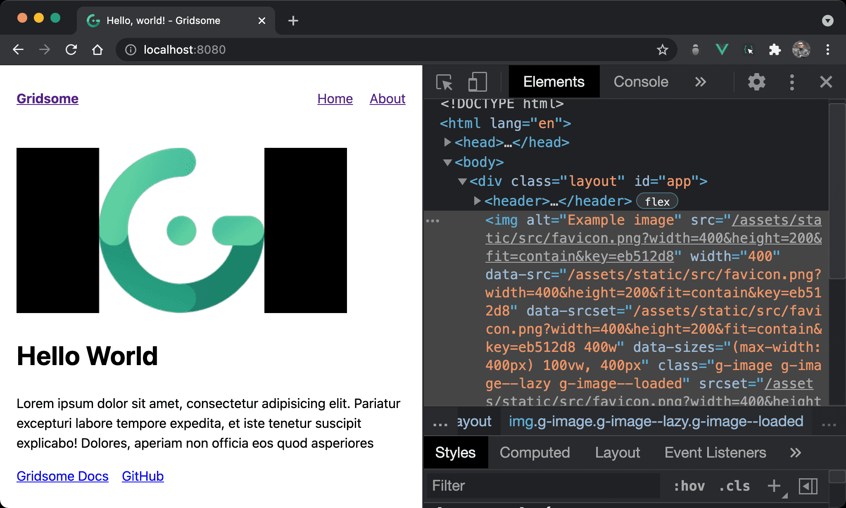Click the yellow macOS minimize button
The width and height of the screenshot is (846, 508).
click(x=39, y=18)
